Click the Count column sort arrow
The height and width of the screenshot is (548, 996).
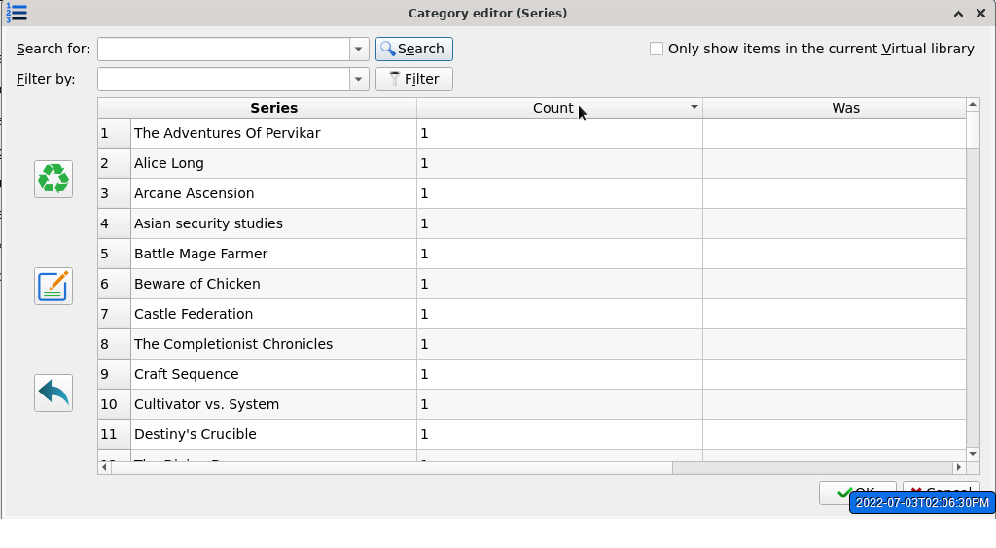pos(694,108)
